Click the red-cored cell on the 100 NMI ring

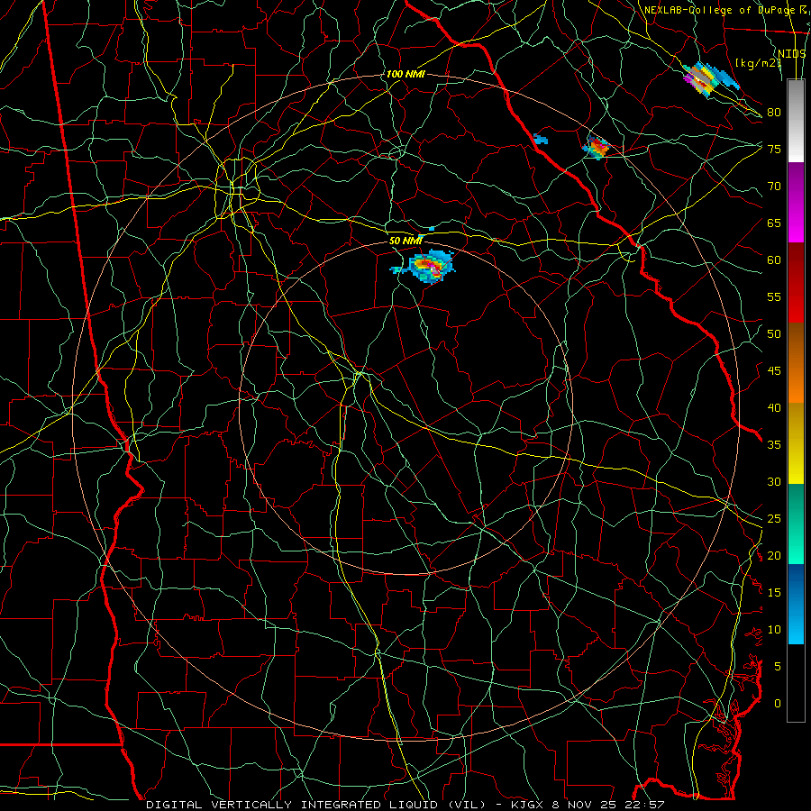(x=597, y=147)
